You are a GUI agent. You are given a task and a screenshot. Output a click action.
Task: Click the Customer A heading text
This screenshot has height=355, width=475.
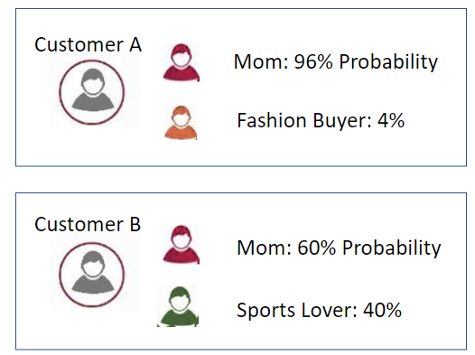click(88, 45)
